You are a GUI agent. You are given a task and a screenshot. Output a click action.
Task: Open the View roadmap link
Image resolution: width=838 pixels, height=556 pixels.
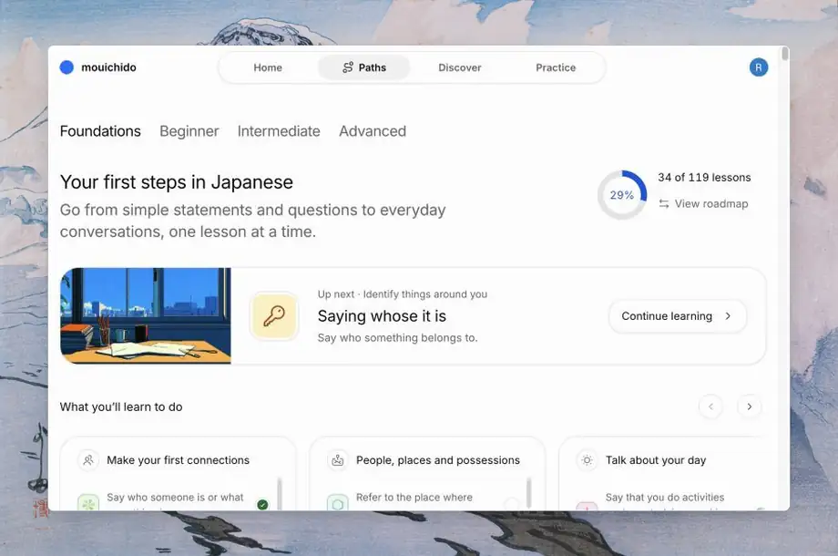703,203
